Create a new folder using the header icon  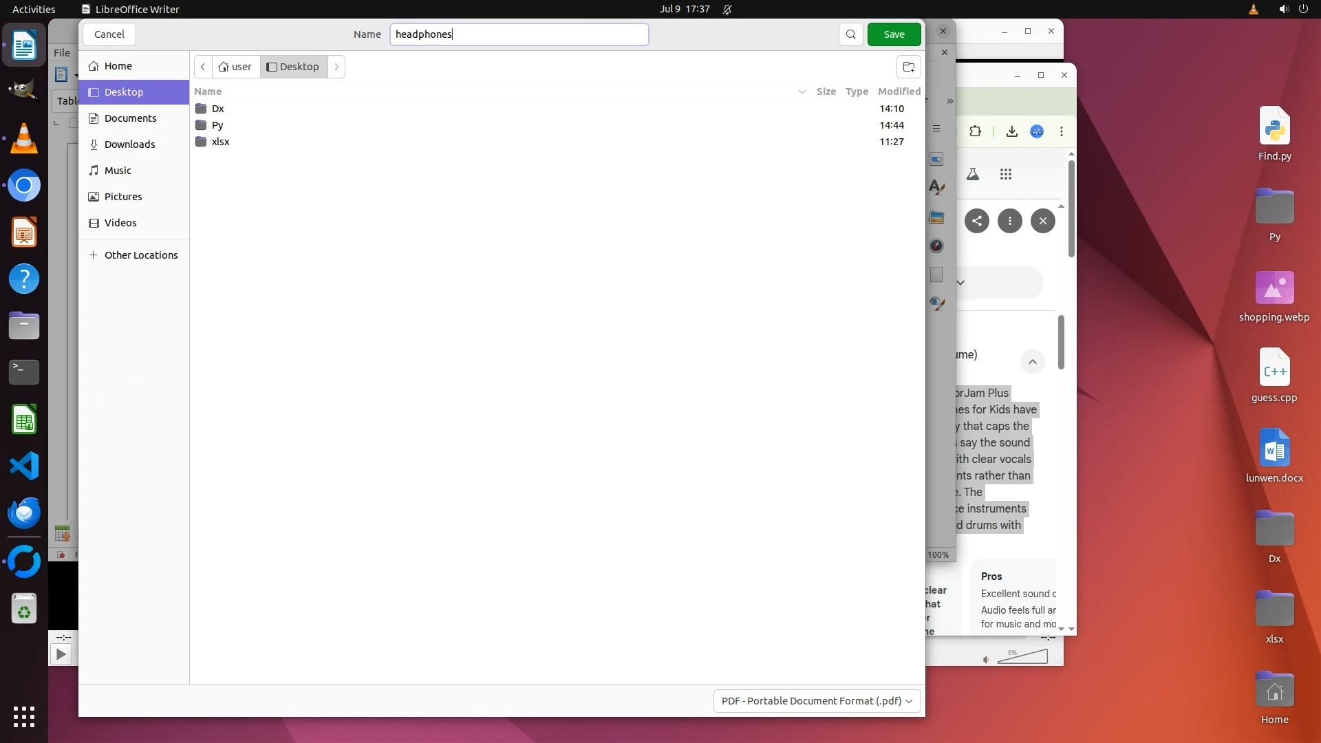908,67
